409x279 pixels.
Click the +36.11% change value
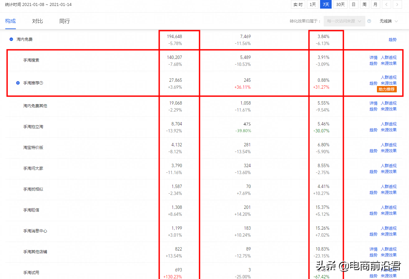click(242, 87)
